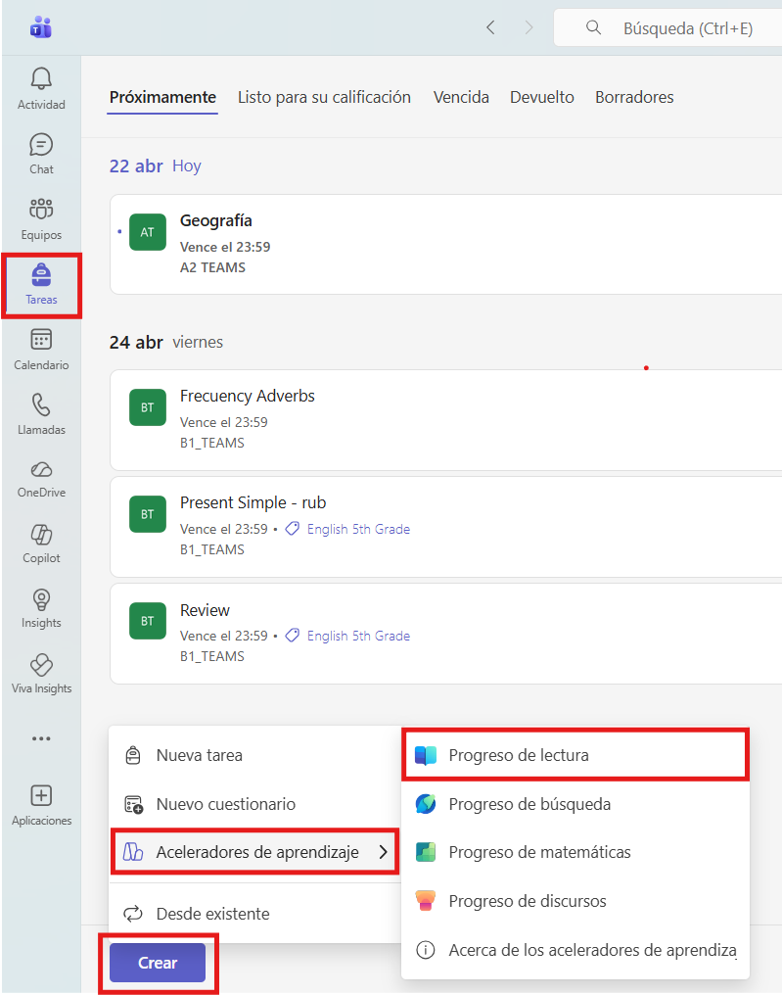Open the Geografía assignment
This screenshot has width=782, height=995.
pos(446,244)
